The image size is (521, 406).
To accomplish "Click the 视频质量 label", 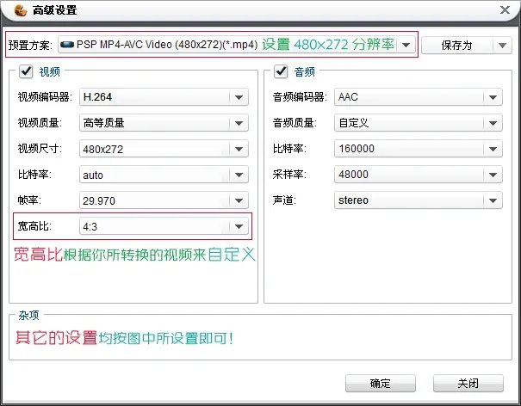I will point(40,123).
